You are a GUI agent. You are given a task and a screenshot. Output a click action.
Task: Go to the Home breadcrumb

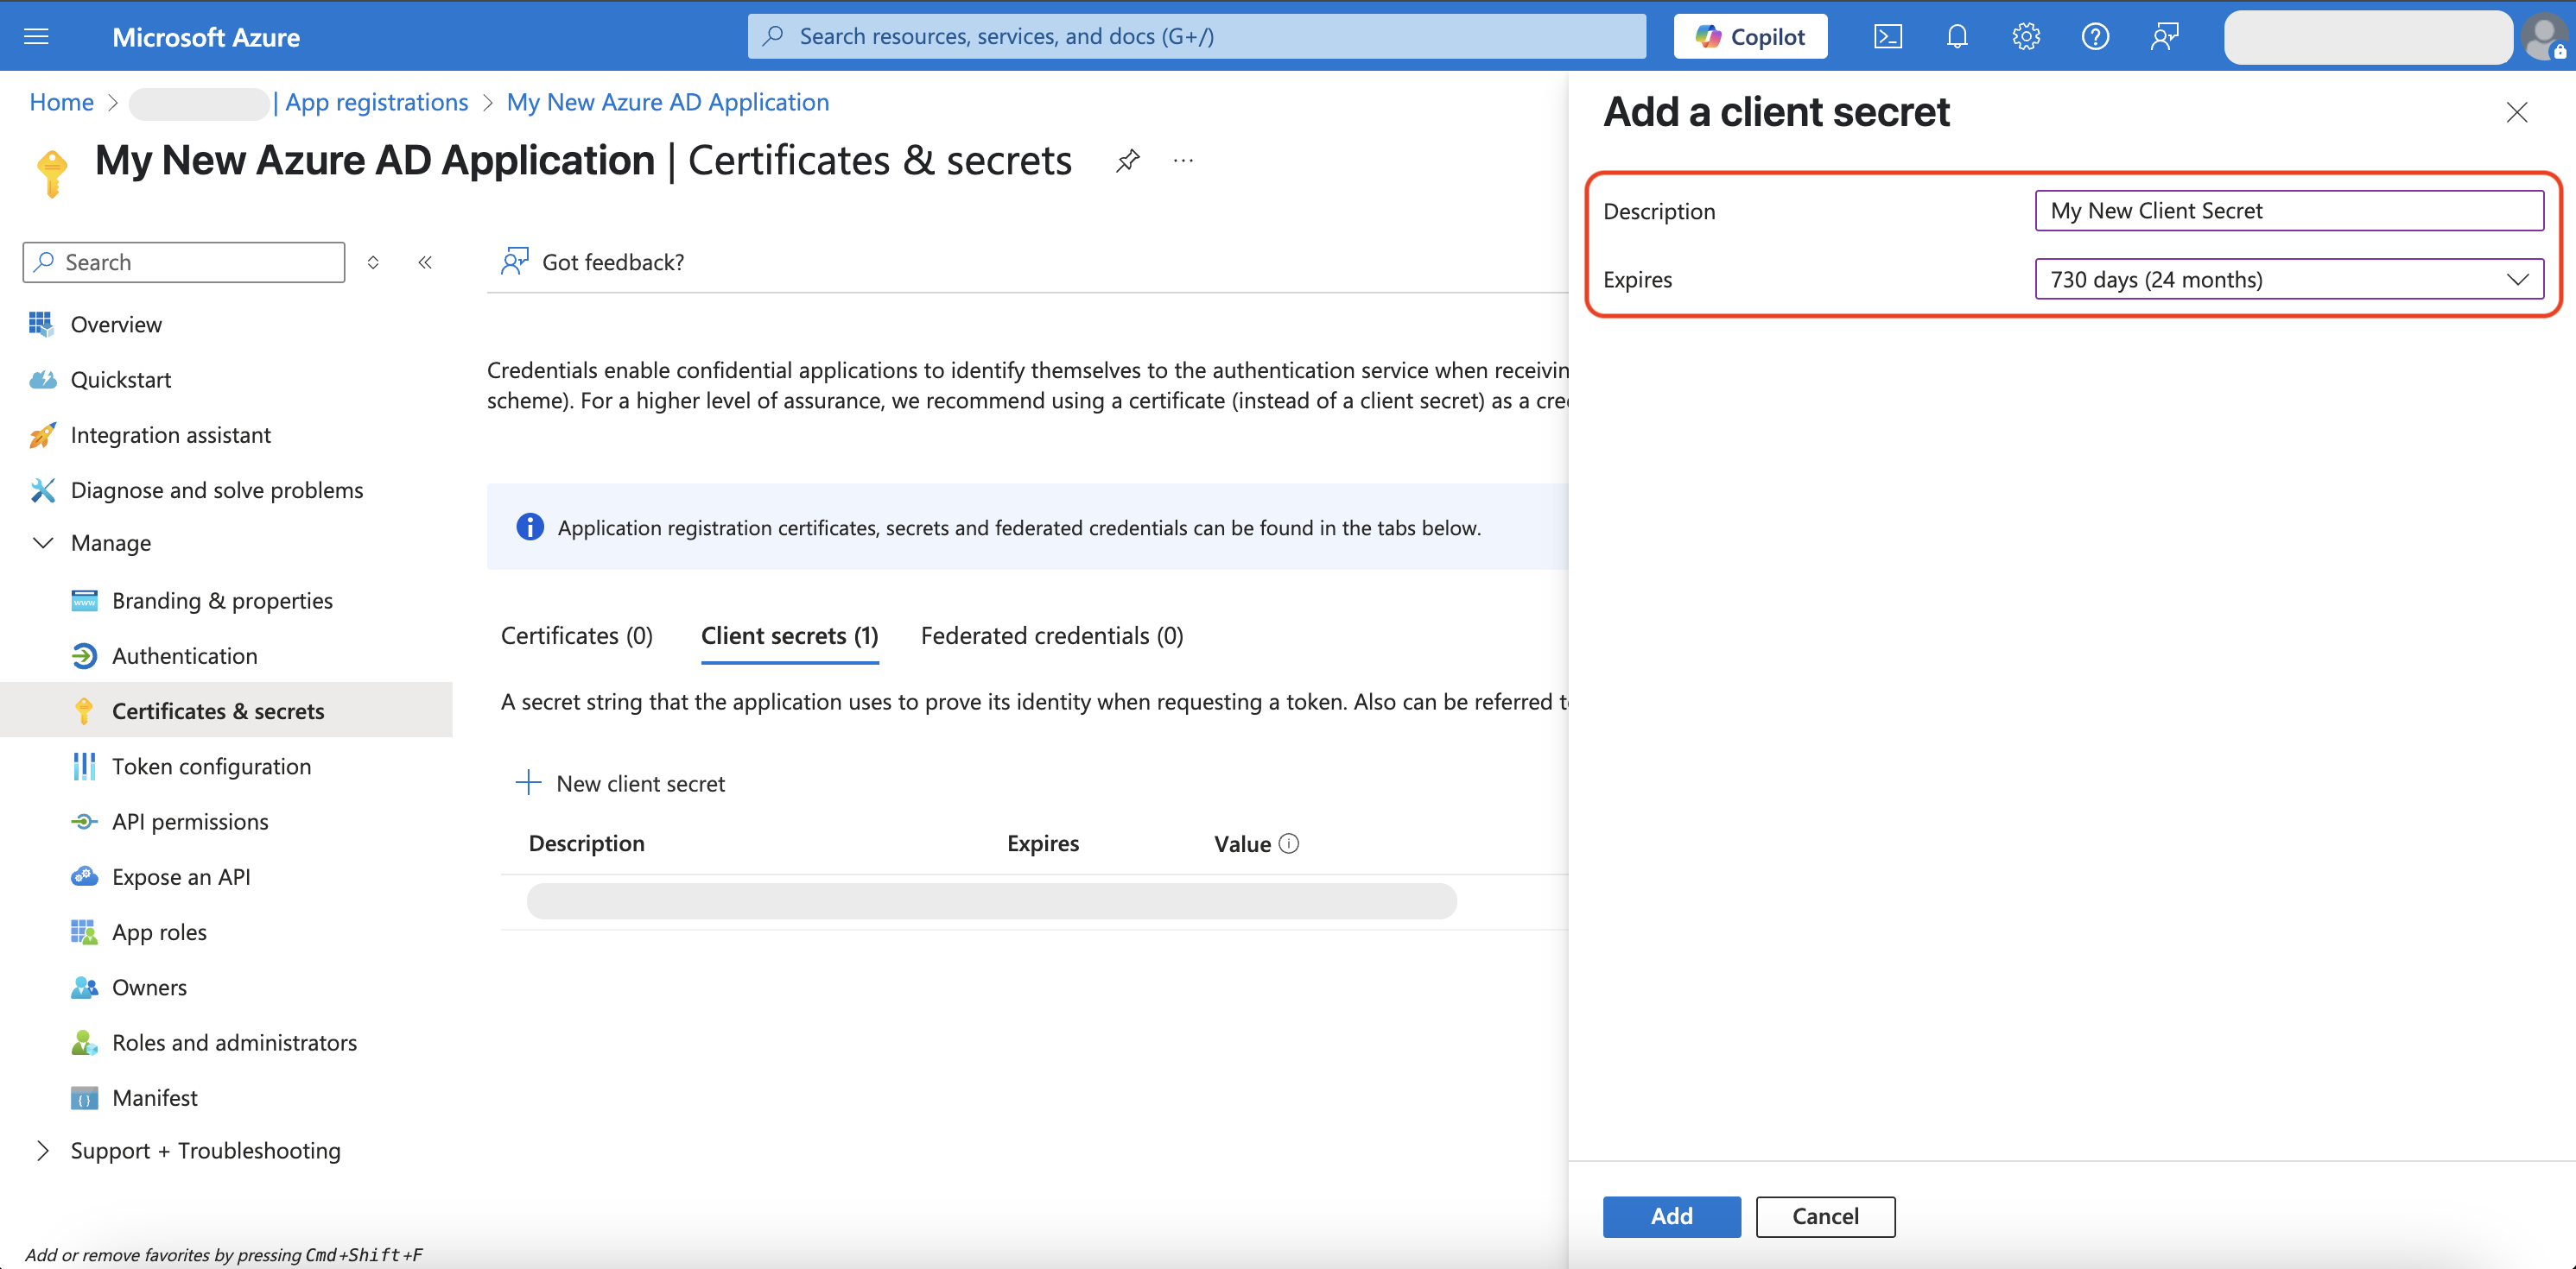(x=62, y=102)
